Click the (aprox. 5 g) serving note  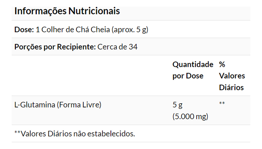pyautogui.click(x=130, y=30)
